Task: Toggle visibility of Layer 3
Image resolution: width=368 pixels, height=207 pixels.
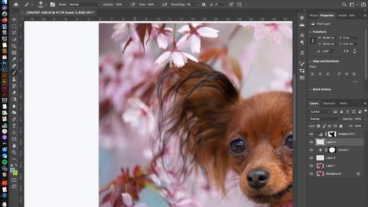Action: 312,142
